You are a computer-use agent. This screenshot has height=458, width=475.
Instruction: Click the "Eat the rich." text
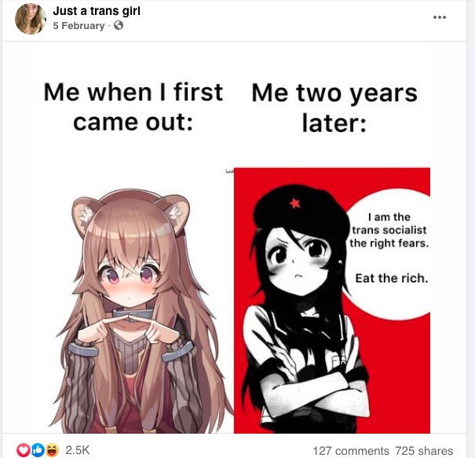point(392,278)
